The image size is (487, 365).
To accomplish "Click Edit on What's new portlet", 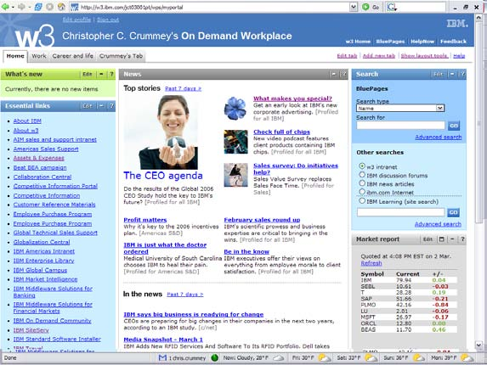I will pyautogui.click(x=88, y=74).
